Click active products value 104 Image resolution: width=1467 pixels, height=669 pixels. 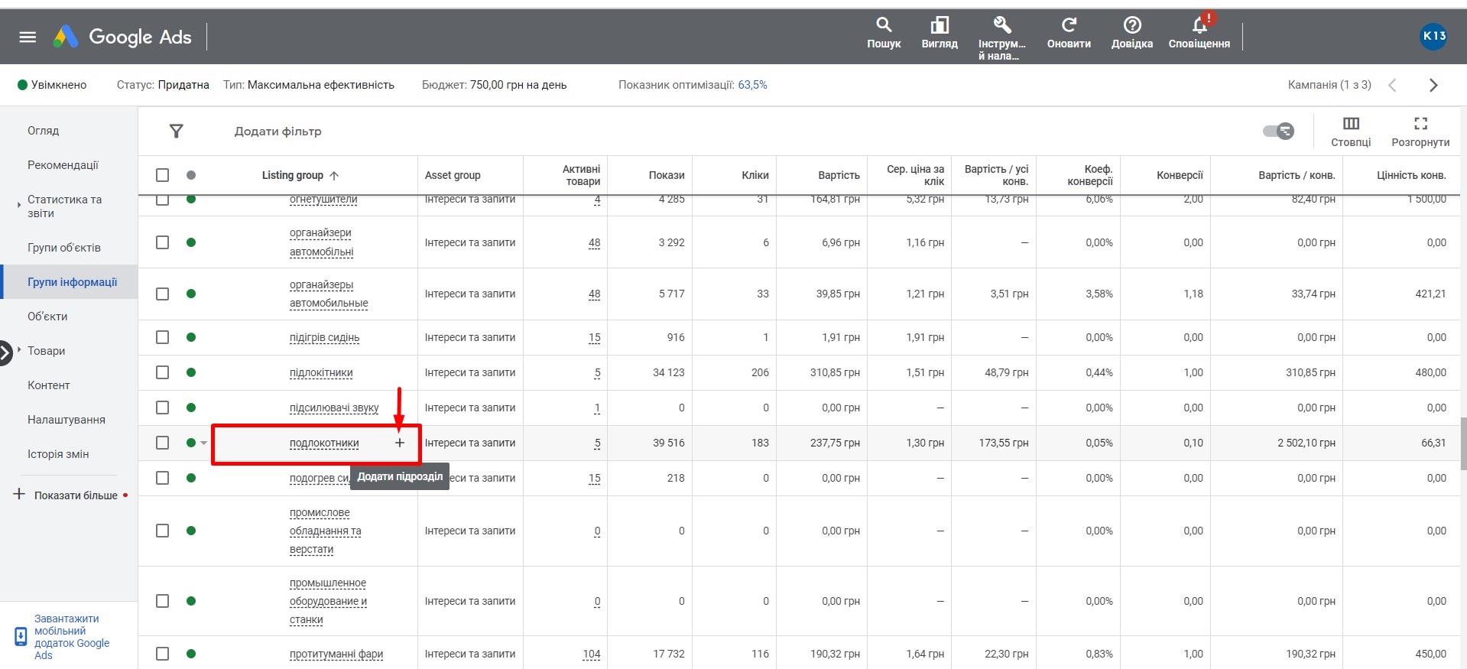[x=592, y=654]
